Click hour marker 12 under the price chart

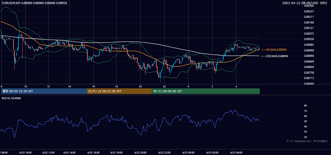[x=48, y=86]
